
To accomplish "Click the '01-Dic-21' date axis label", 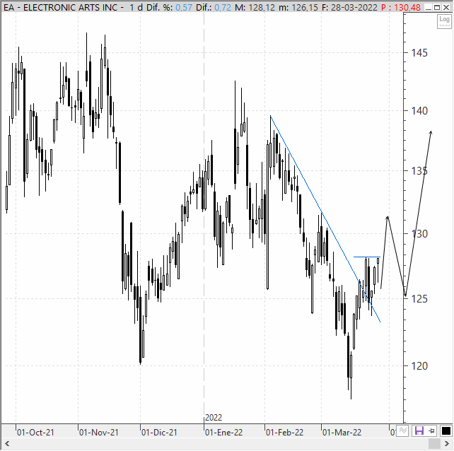I will click(x=159, y=433).
